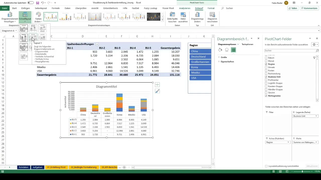321x180 pixels.
Task: Check the Monat field checkbox
Action: click(x=266, y=61)
